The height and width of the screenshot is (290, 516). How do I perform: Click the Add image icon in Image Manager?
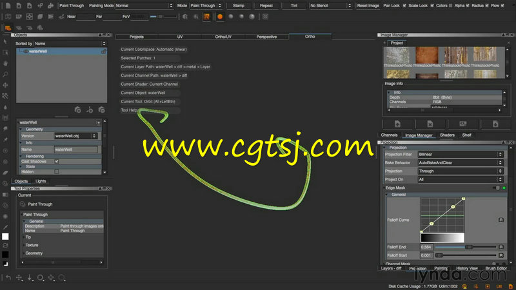(x=397, y=124)
